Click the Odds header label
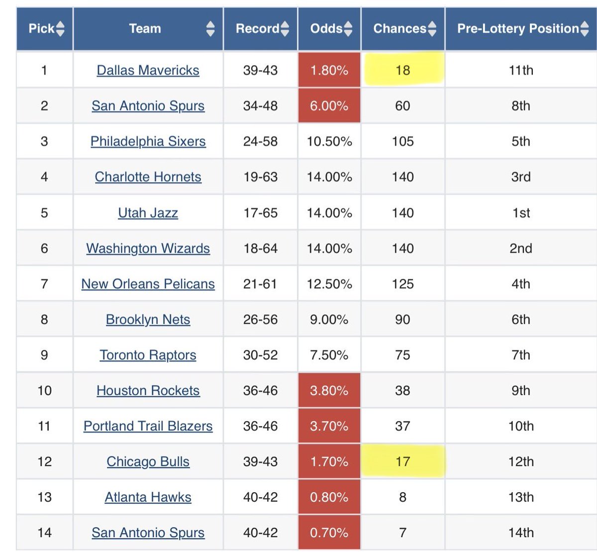The image size is (597, 552). [326, 29]
